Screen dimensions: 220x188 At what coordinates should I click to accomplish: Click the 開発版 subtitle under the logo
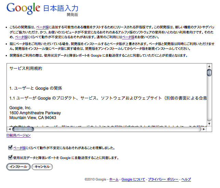click(x=72, y=15)
